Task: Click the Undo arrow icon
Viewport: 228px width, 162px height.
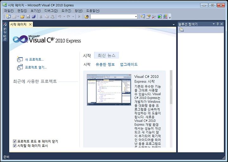Action: coord(60,17)
